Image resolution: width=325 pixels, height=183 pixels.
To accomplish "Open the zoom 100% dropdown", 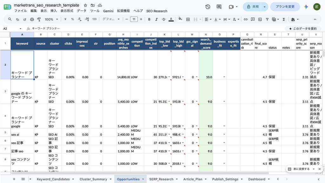I will 51,19.
